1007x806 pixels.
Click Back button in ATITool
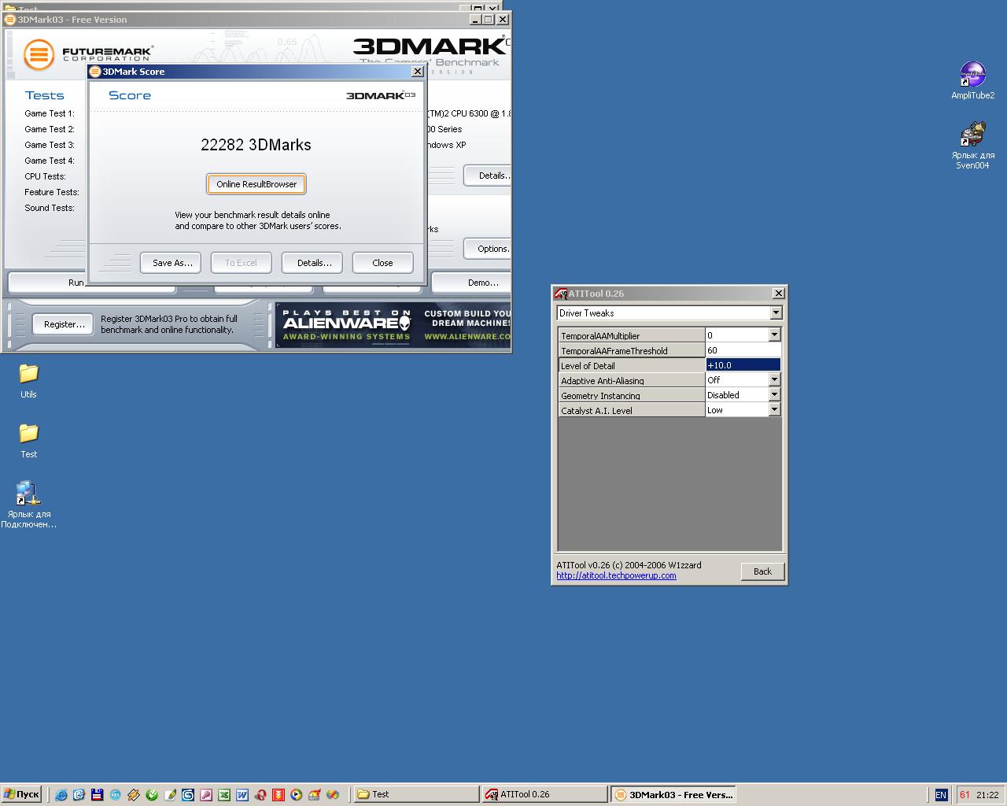click(x=762, y=571)
